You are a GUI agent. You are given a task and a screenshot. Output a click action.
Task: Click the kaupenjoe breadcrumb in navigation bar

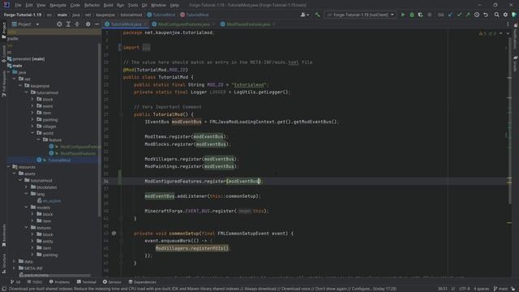pos(105,15)
